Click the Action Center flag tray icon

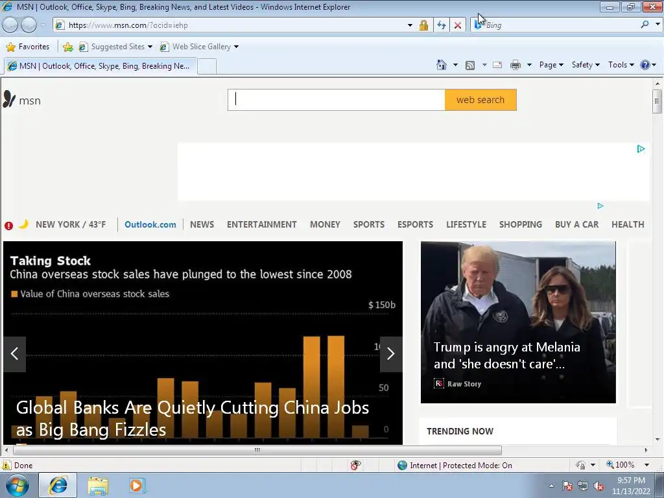tap(567, 486)
